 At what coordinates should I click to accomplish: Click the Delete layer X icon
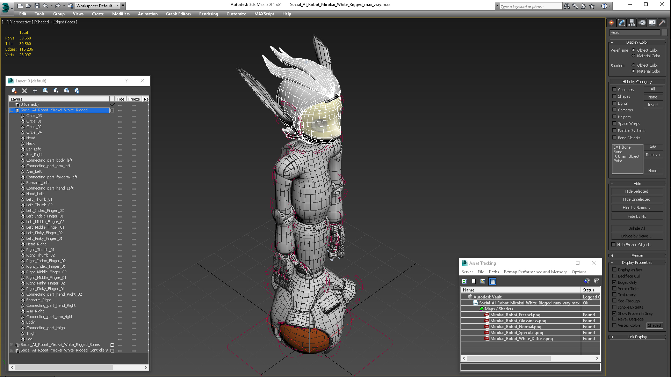(x=24, y=91)
